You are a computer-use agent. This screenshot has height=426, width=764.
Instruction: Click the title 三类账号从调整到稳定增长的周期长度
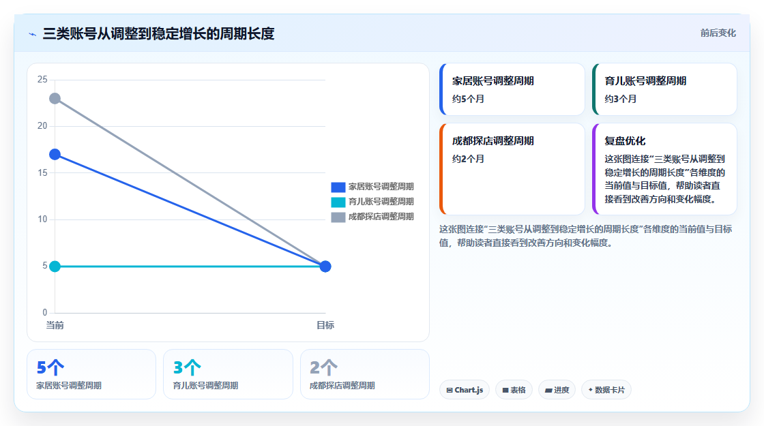158,33
